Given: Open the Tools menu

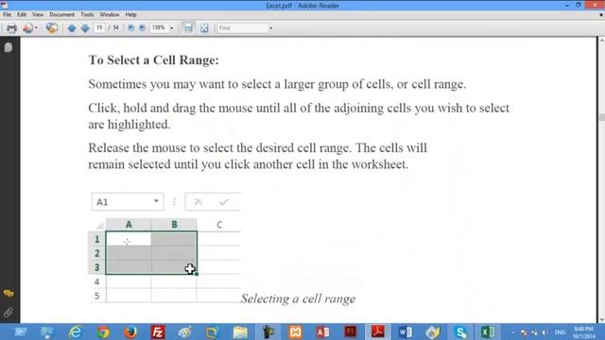Looking at the screenshot, I should tap(87, 15).
